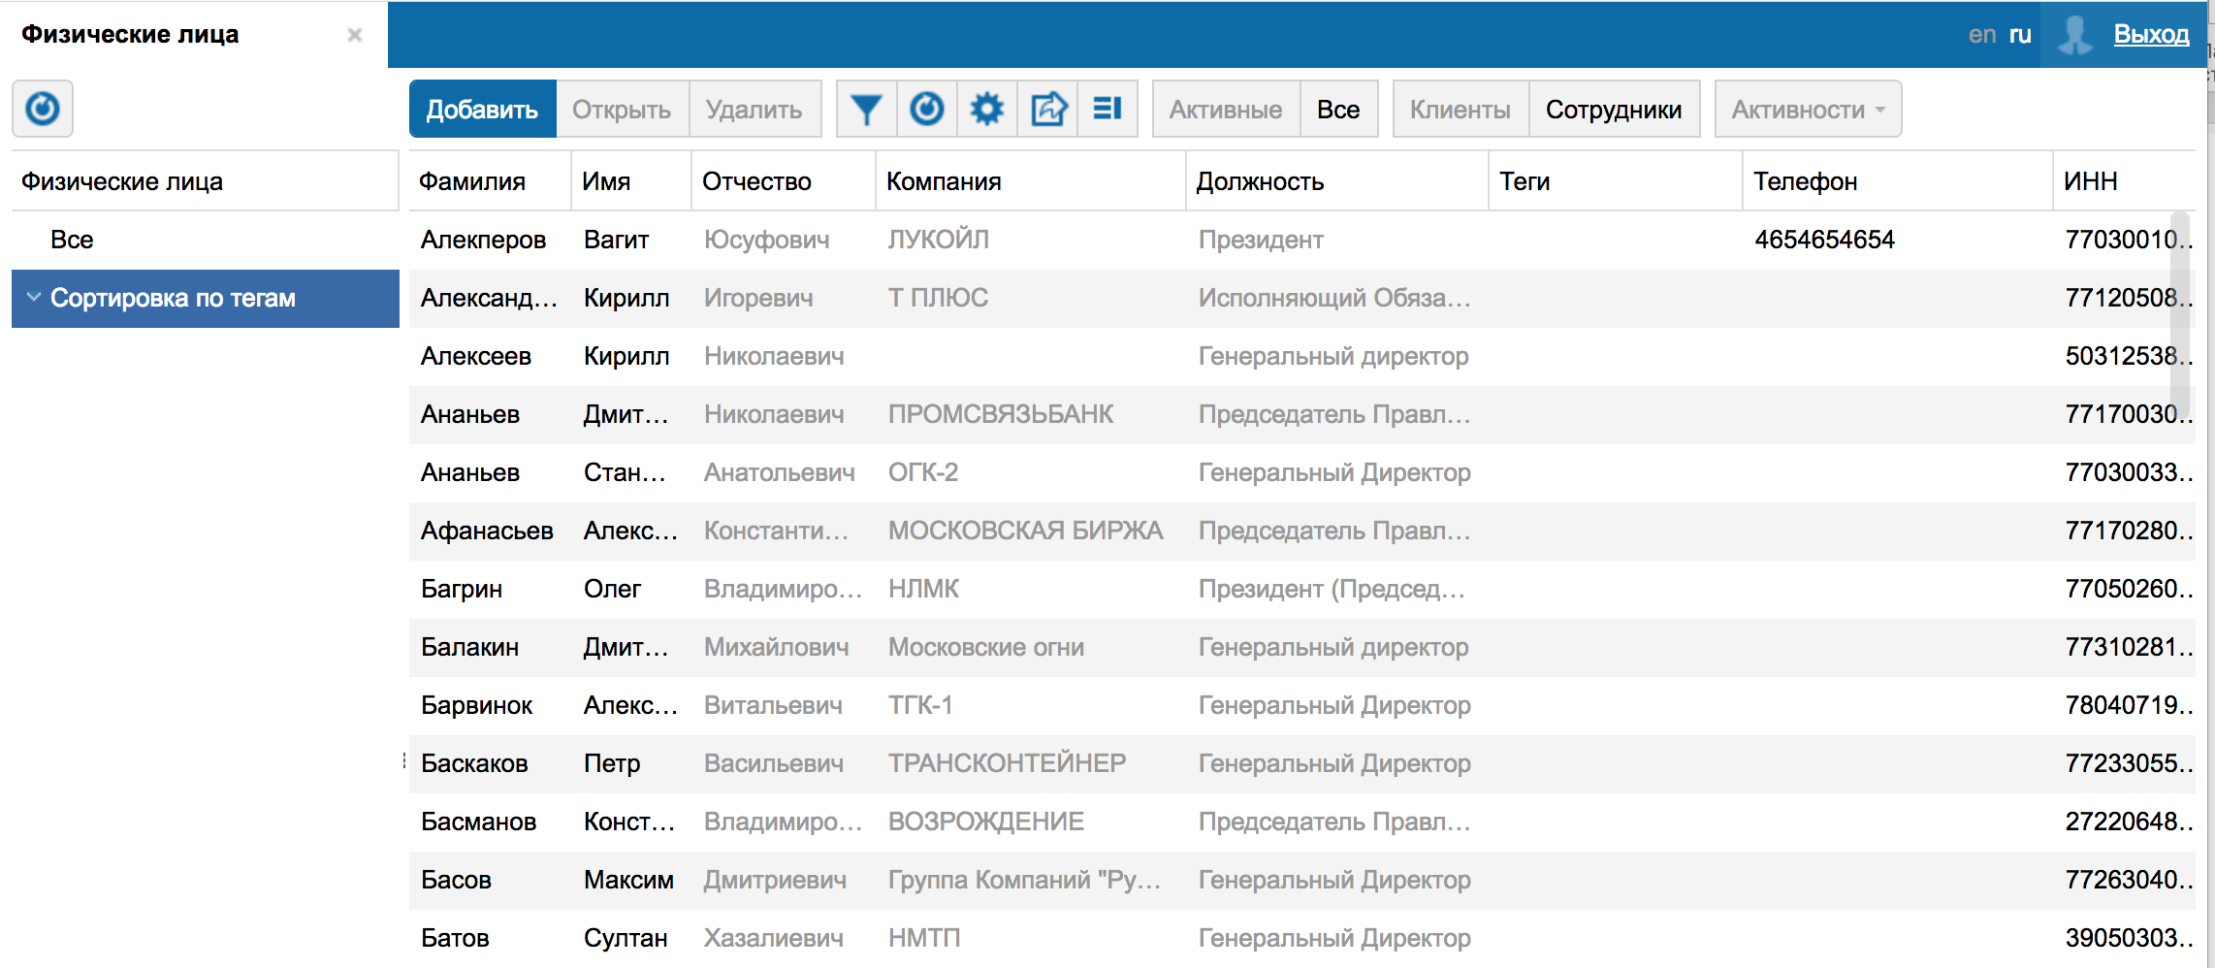
Task: Click the filter funnel icon
Action: coord(866,110)
